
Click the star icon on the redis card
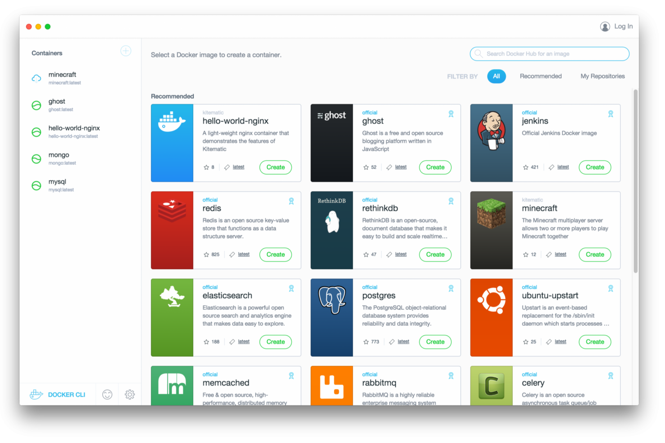click(206, 254)
